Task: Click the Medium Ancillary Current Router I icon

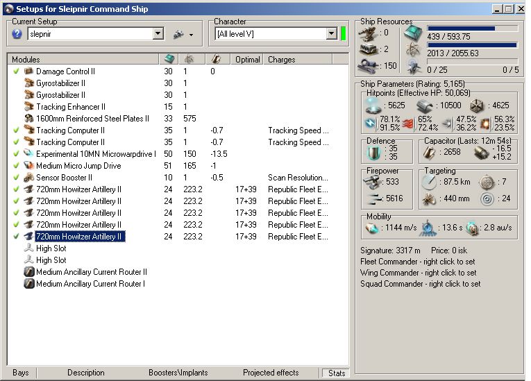Action: pyautogui.click(x=28, y=284)
